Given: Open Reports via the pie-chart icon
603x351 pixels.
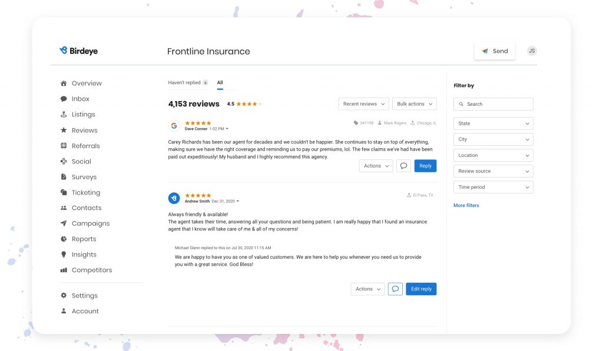Looking at the screenshot, I should (65, 239).
